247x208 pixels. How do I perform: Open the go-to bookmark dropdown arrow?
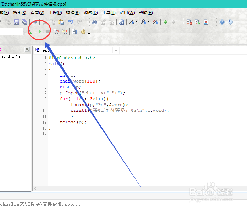click(148, 22)
